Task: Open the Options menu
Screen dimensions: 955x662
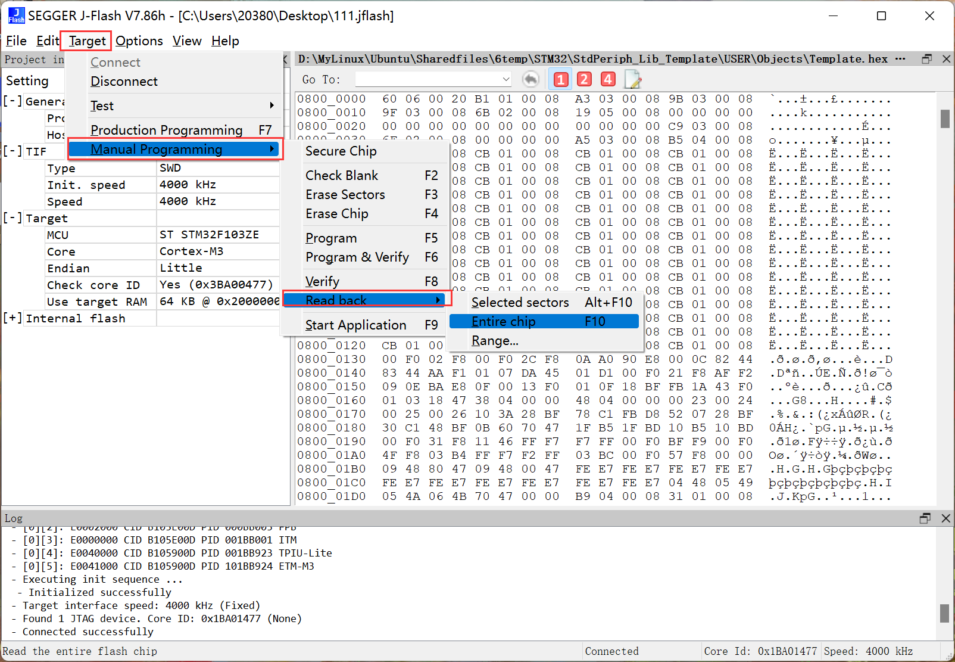Action: pyautogui.click(x=139, y=41)
